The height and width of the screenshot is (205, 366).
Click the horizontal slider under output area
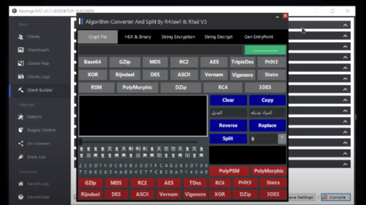[x=139, y=142]
